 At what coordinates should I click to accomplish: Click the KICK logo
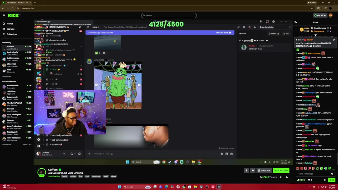coord(13,16)
